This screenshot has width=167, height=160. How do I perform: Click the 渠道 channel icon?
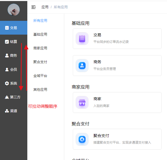pos(7,111)
